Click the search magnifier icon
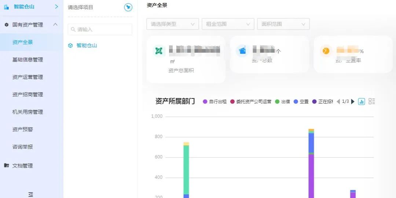The image size is (396, 198). click(73, 30)
